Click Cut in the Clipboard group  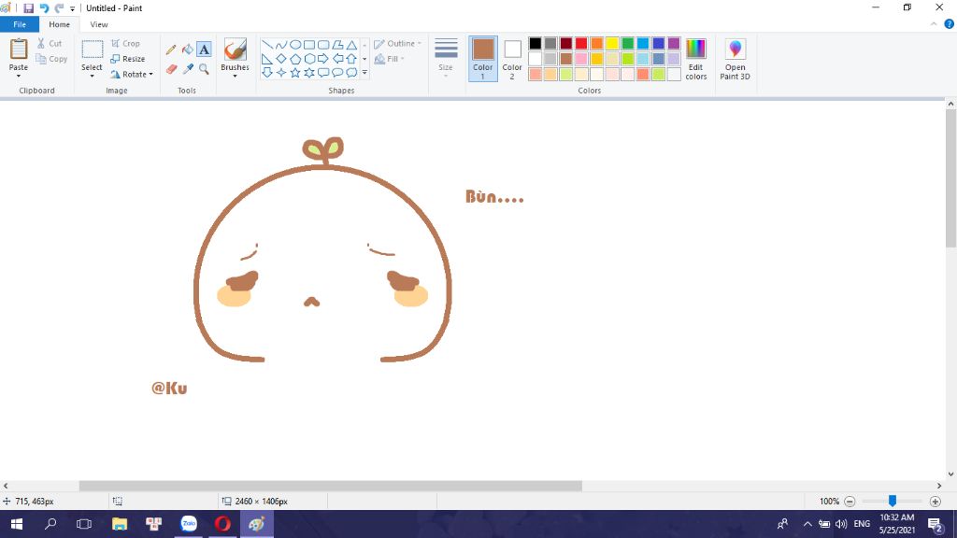(x=50, y=43)
